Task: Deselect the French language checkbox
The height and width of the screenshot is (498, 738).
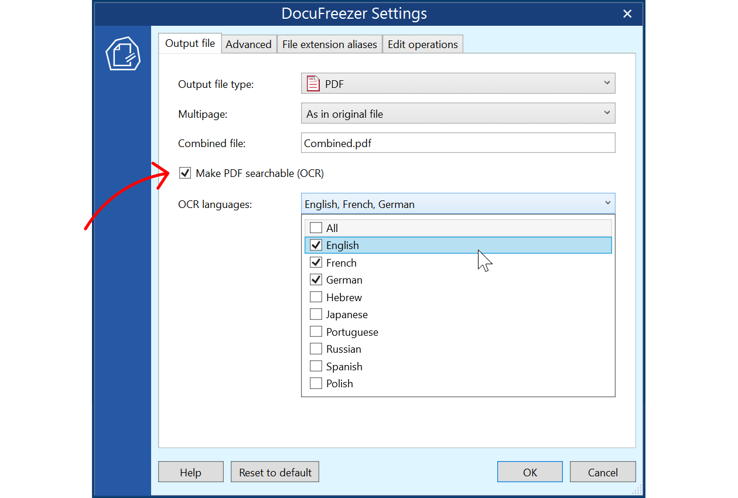Action: (316, 262)
